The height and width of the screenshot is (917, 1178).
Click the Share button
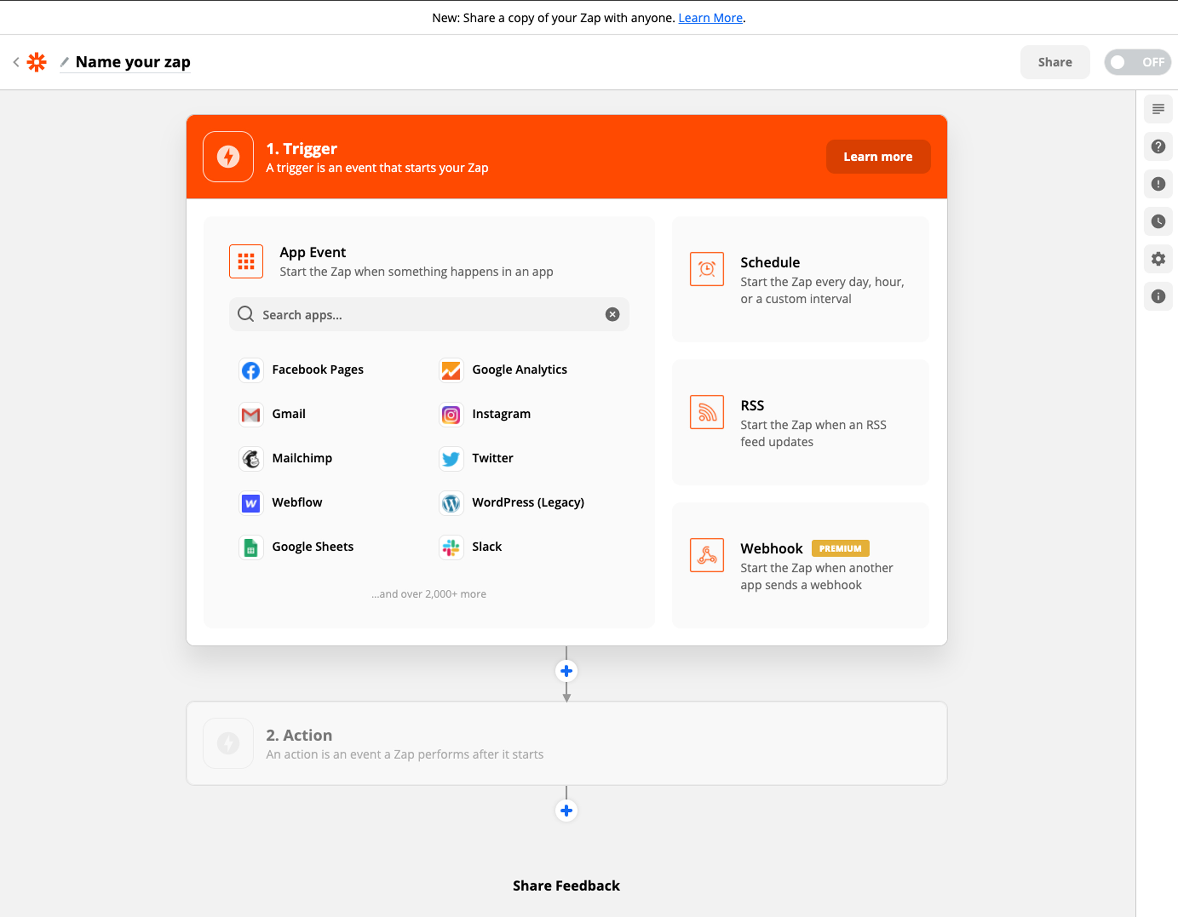tap(1054, 62)
